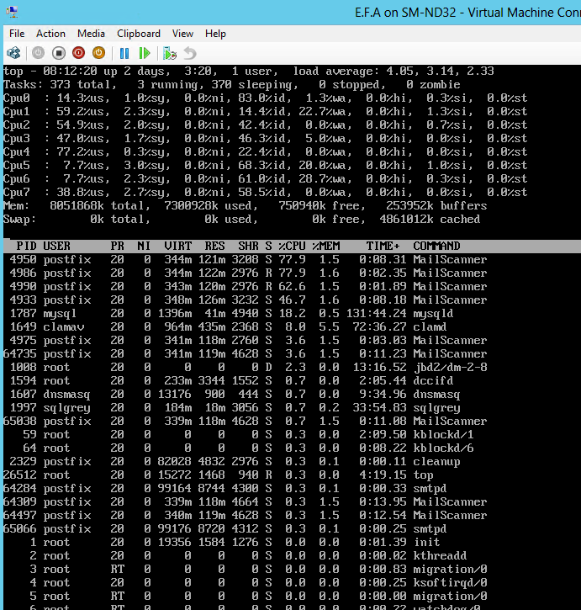Send Ctrl+Alt+Del using the toolbar icon
This screenshot has height=610, width=581.
13,53
